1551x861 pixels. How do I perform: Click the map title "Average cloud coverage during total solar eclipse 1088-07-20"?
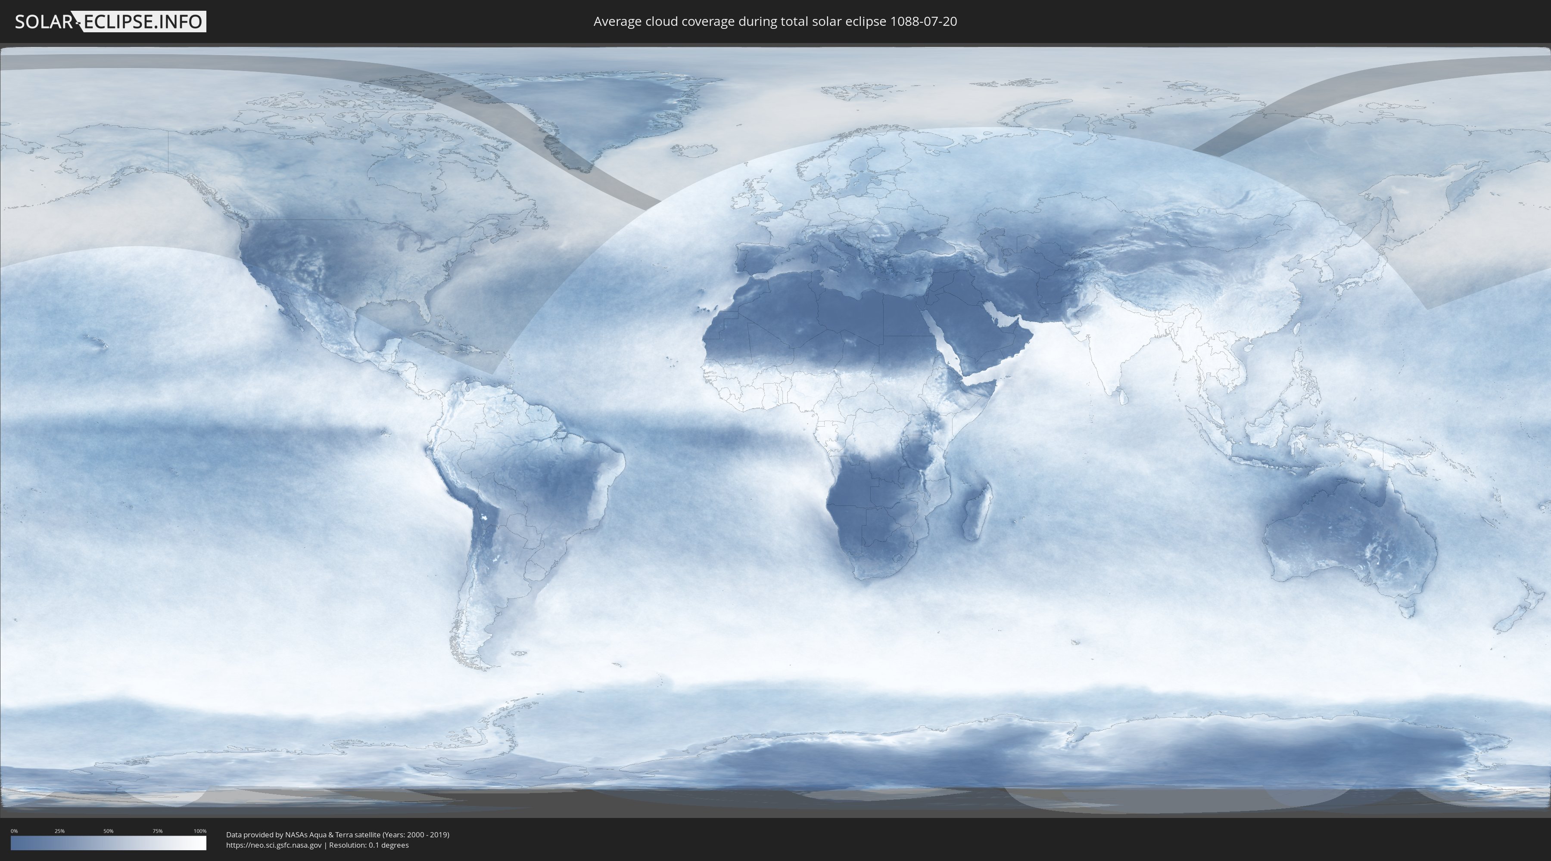point(775,22)
